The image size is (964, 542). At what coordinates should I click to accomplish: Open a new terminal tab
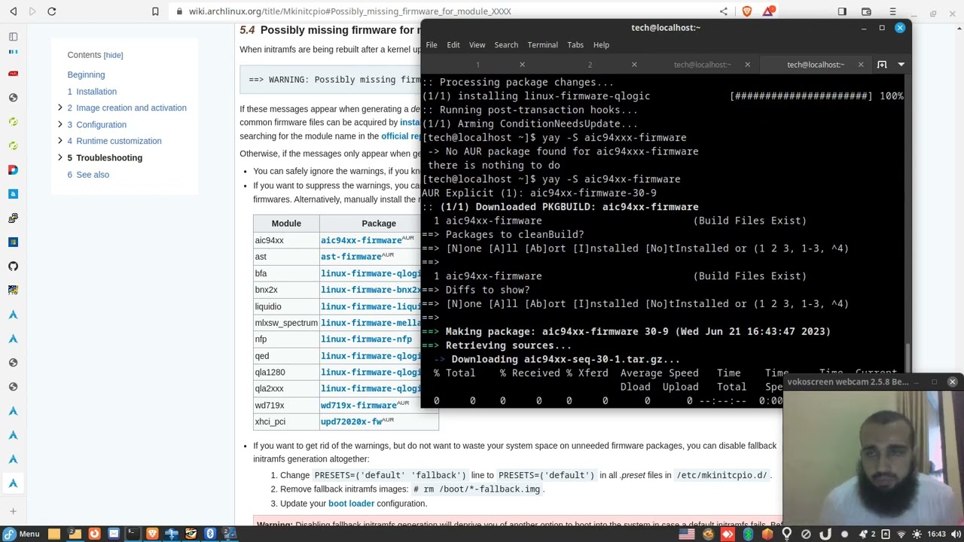(882, 65)
